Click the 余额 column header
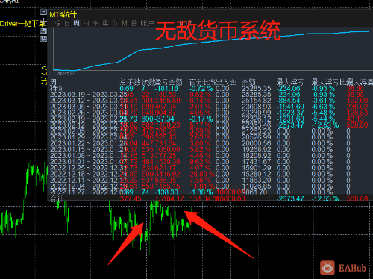The image size is (373, 279). click(248, 82)
